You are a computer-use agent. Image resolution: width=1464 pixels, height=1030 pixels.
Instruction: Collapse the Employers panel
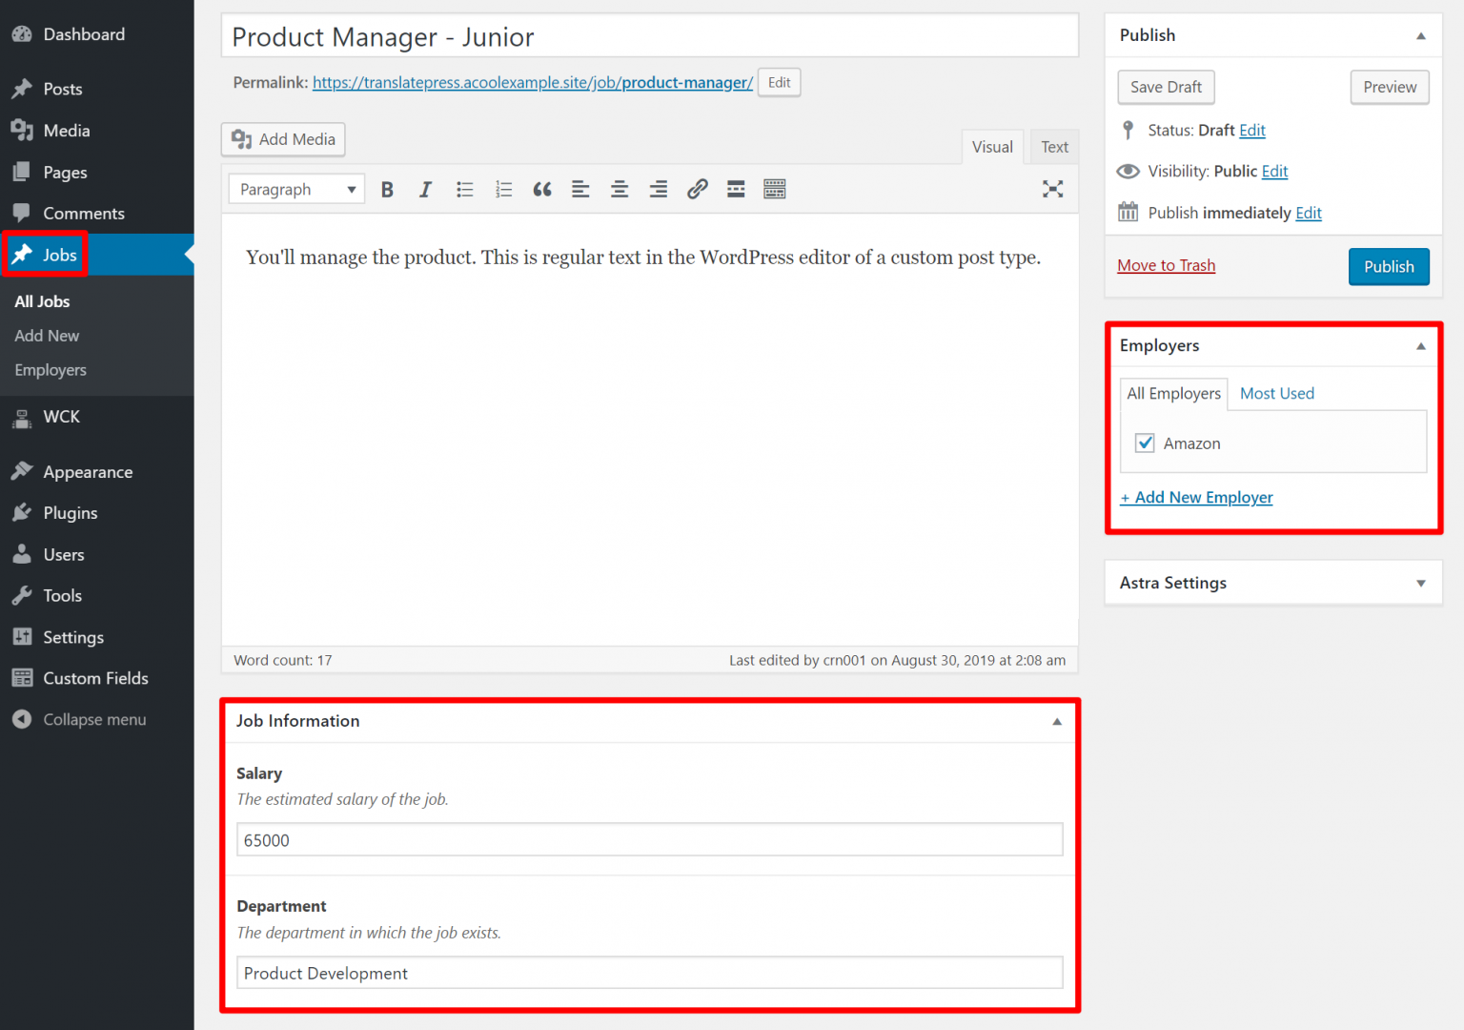(x=1420, y=345)
